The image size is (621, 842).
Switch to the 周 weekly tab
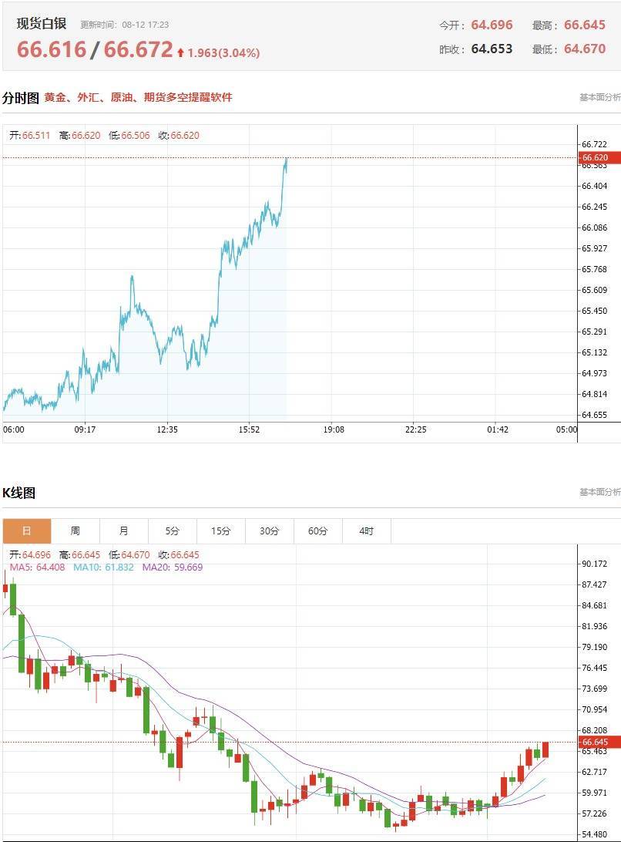pos(76,531)
